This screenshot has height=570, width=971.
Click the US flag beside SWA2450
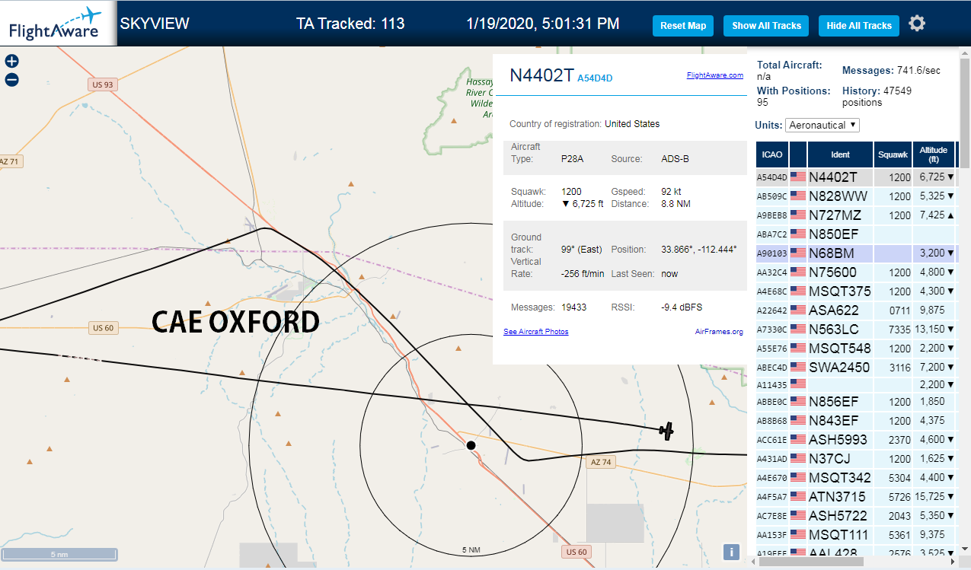[798, 368]
